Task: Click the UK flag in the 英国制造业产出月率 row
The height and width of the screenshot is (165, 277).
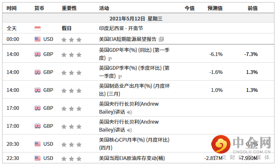Action: [38, 90]
